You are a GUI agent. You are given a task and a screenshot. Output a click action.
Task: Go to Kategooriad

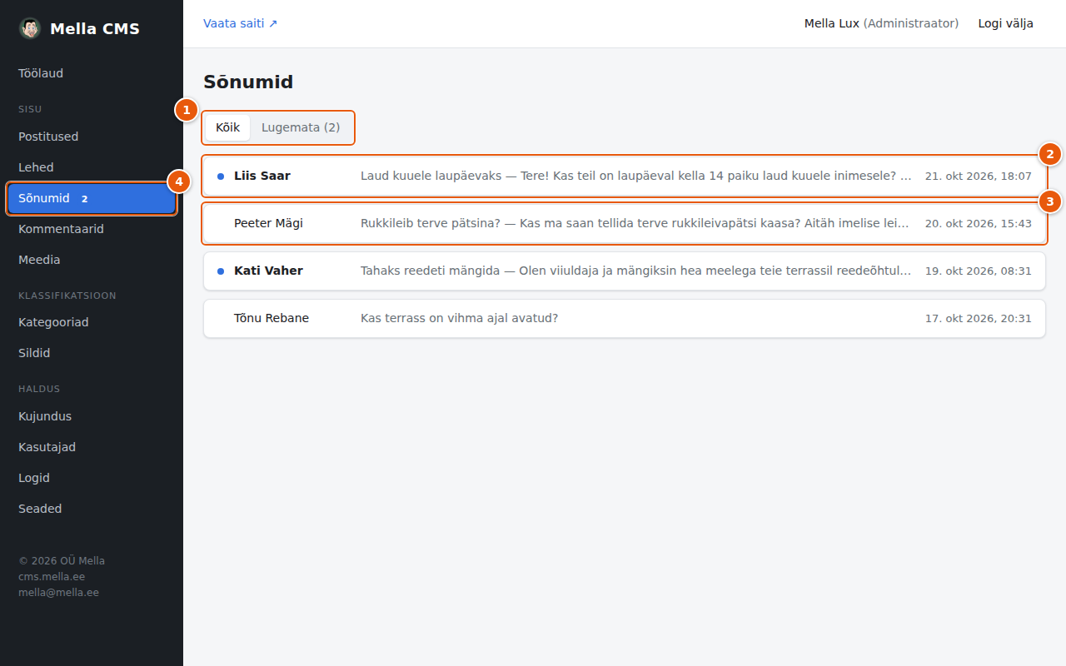pyautogui.click(x=92, y=322)
